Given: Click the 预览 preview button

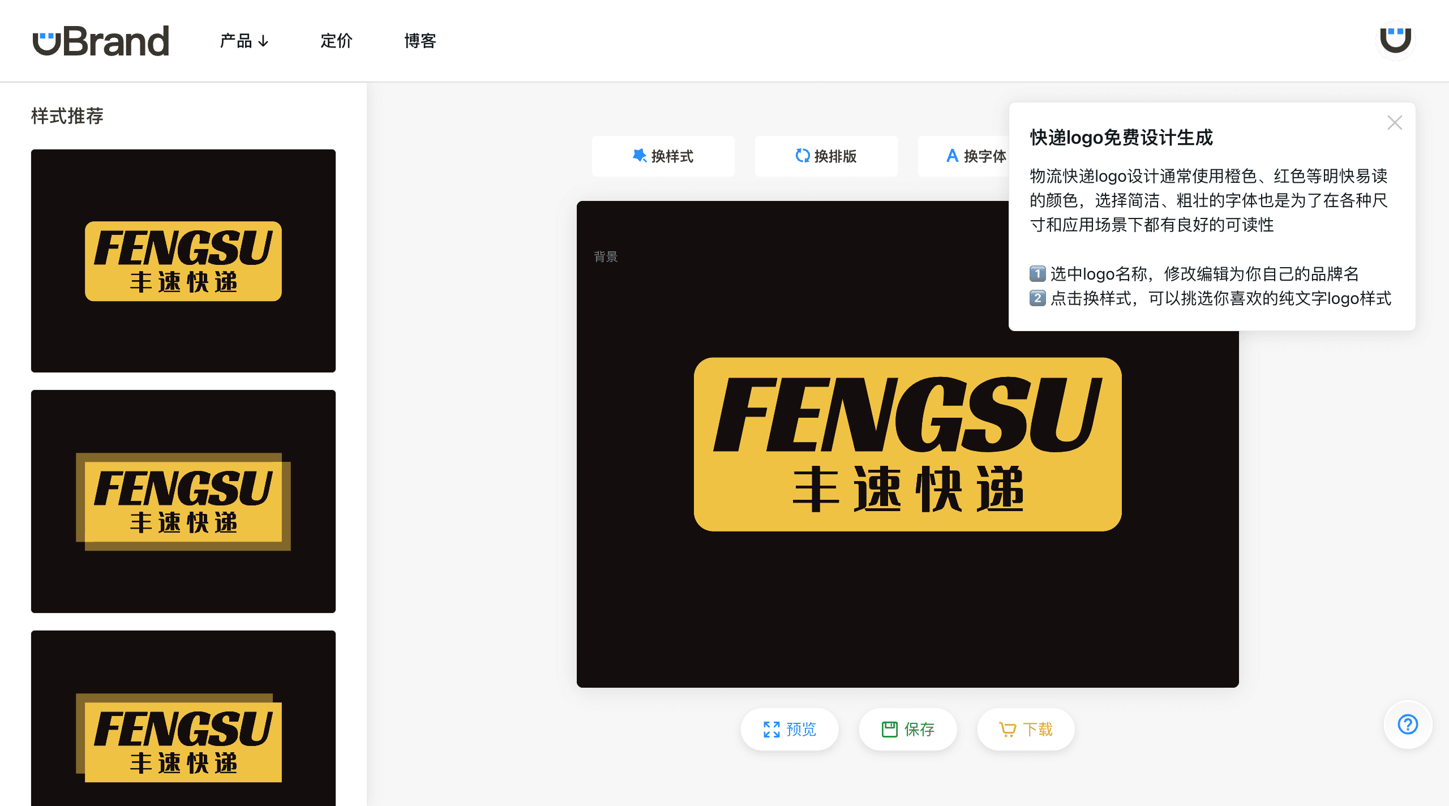Looking at the screenshot, I should [x=790, y=729].
